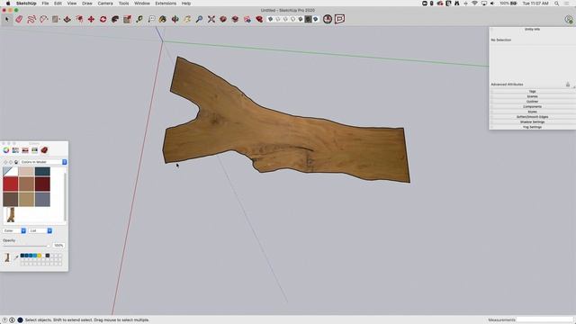This screenshot has height=324, width=576.
Task: Select the wood slab texture thumbnail
Action: (x=11, y=215)
